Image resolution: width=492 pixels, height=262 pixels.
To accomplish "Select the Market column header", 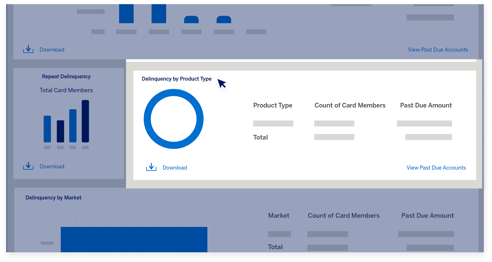I will coord(278,215).
